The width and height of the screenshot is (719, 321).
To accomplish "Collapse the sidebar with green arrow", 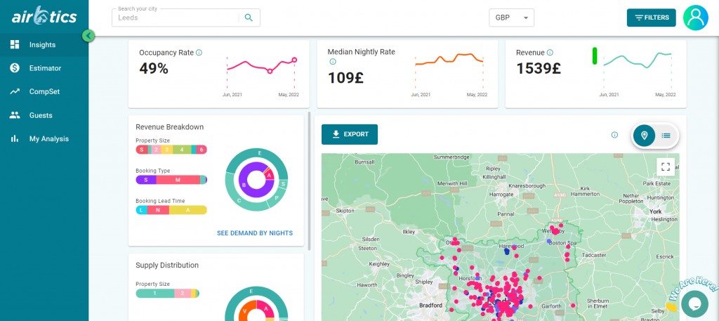I will [88, 35].
